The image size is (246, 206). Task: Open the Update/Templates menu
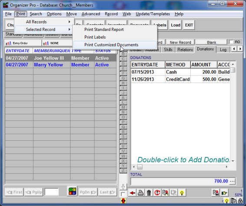tap(153, 14)
